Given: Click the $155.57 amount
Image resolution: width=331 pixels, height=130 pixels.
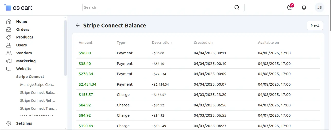Looking at the screenshot, I should [86, 95].
